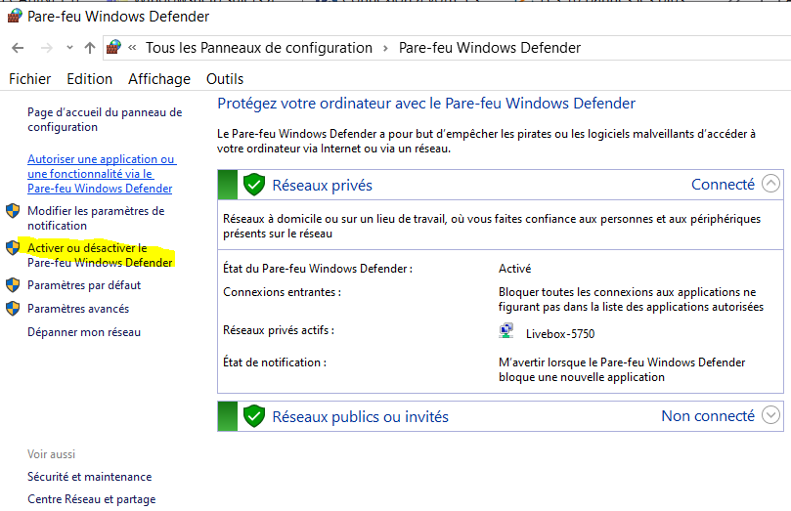The image size is (791, 511).
Task: Click the 'Réseaux privés' section heading
Action: tap(323, 186)
